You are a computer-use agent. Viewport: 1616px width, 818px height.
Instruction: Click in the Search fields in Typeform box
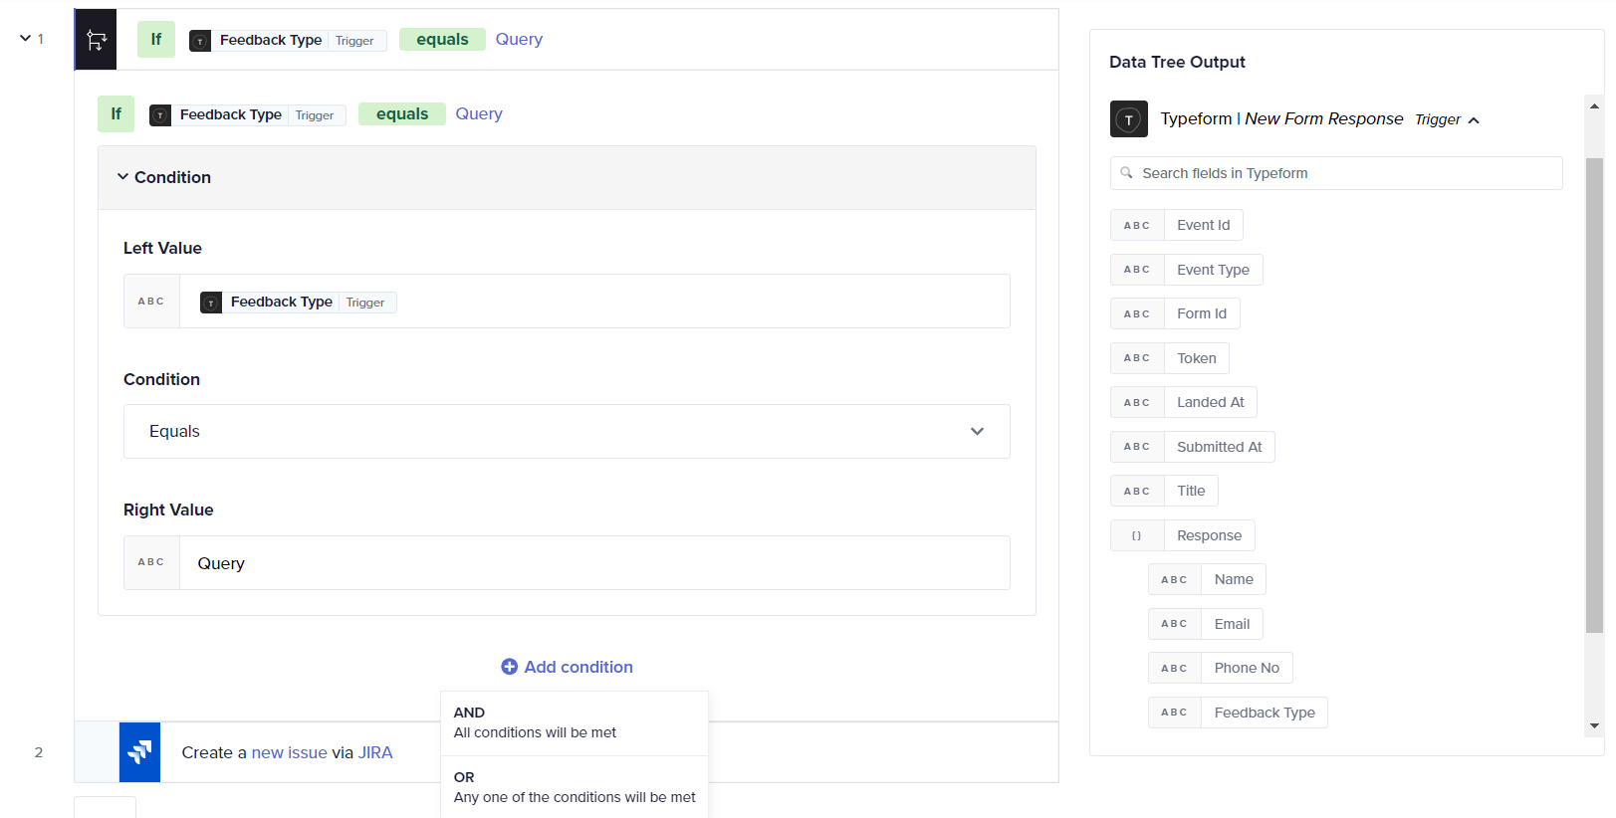pyautogui.click(x=1336, y=173)
